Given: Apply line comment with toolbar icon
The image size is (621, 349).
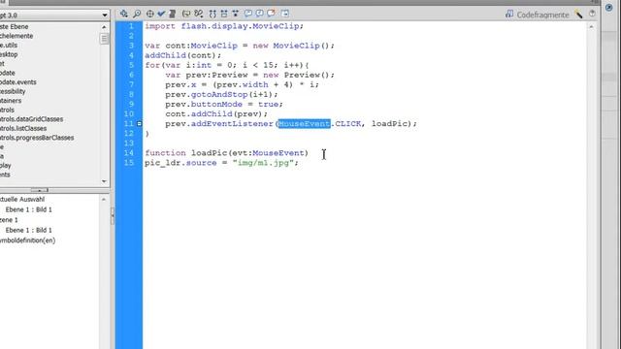Looking at the screenshot, I should coord(259,14).
